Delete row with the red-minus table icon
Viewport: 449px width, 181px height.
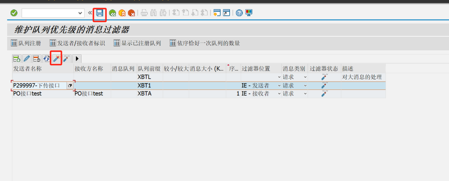[x=37, y=59]
